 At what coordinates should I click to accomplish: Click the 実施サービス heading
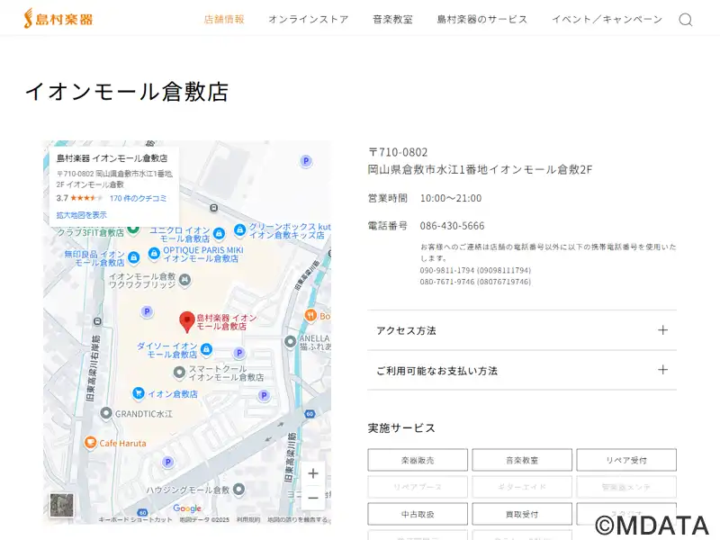point(401,428)
